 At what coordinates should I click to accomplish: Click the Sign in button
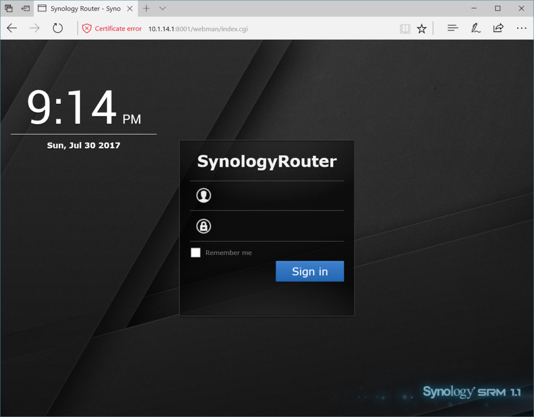point(310,271)
